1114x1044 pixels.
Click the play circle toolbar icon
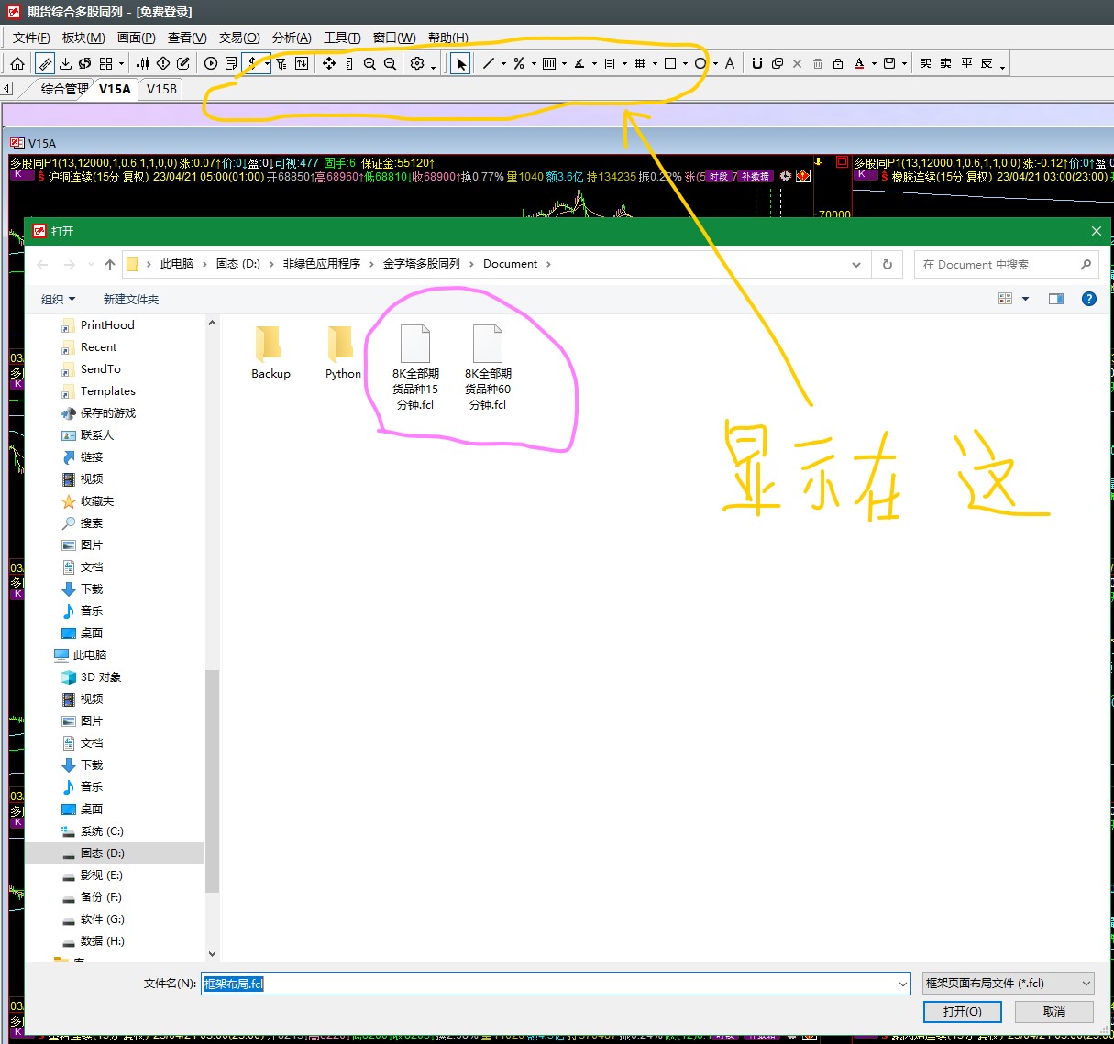211,63
